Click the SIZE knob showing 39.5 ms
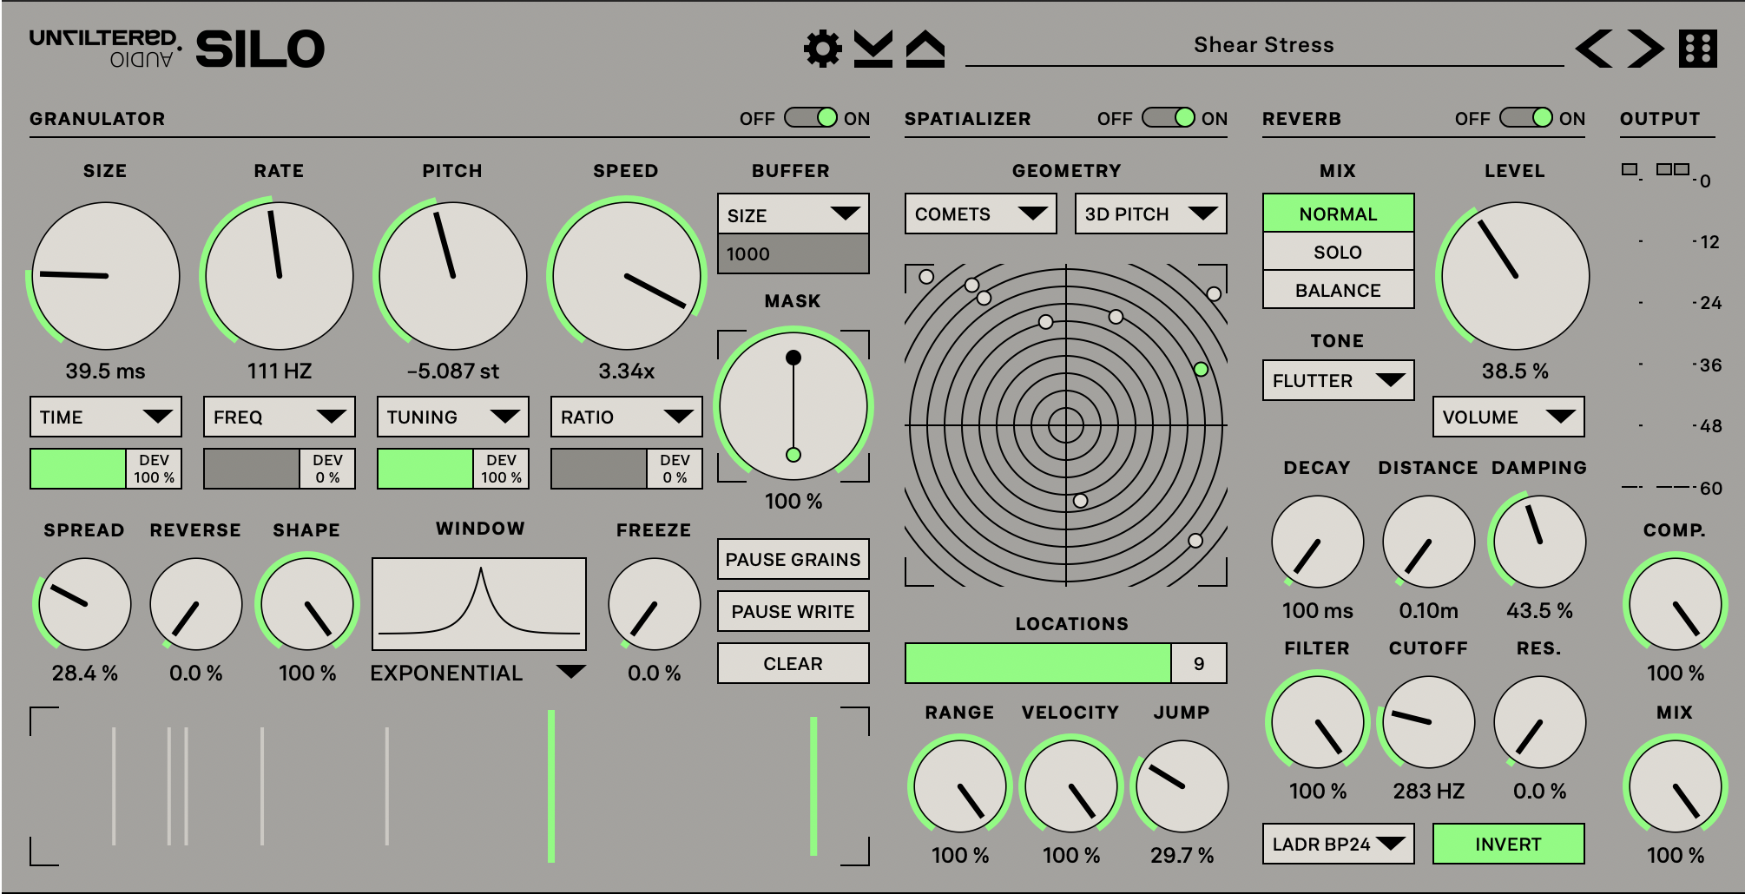Screen dimensions: 1745x894 [x=106, y=276]
